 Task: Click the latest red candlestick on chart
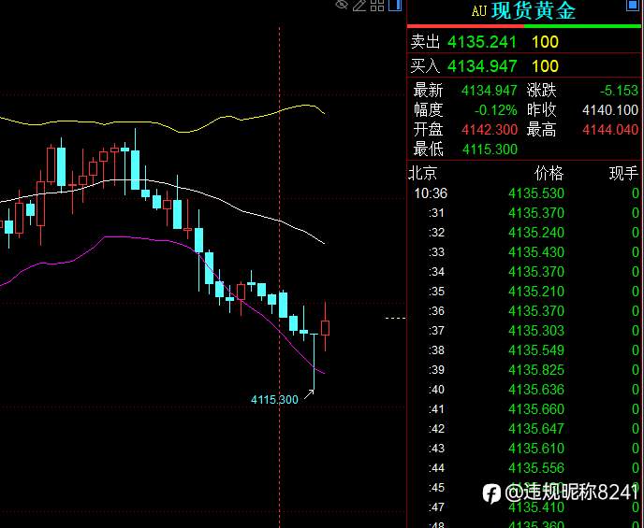325,328
